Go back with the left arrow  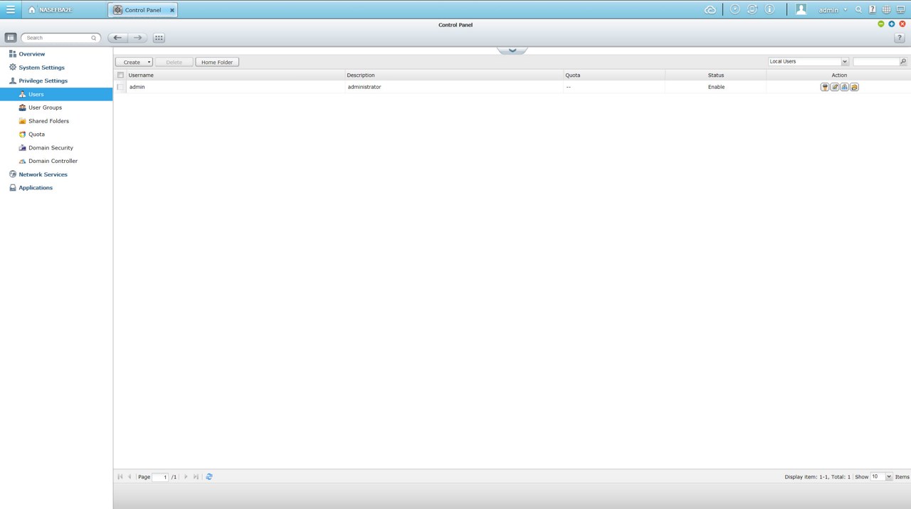[x=118, y=38]
